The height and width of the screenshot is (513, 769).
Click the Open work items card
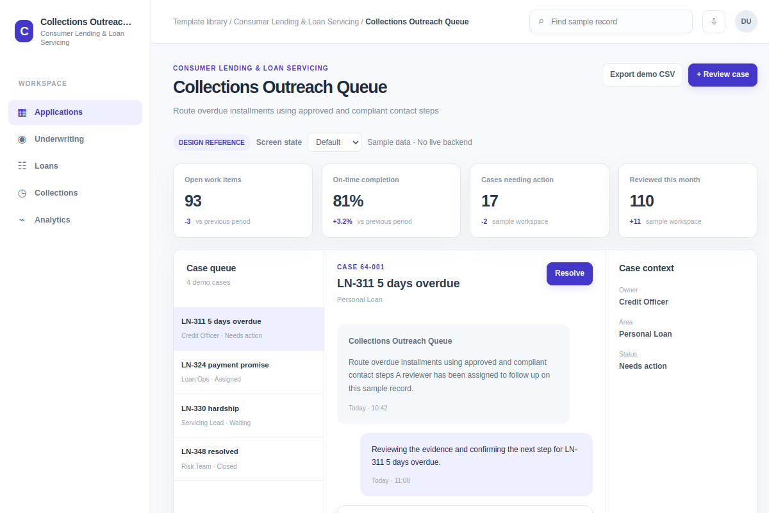pos(243,201)
